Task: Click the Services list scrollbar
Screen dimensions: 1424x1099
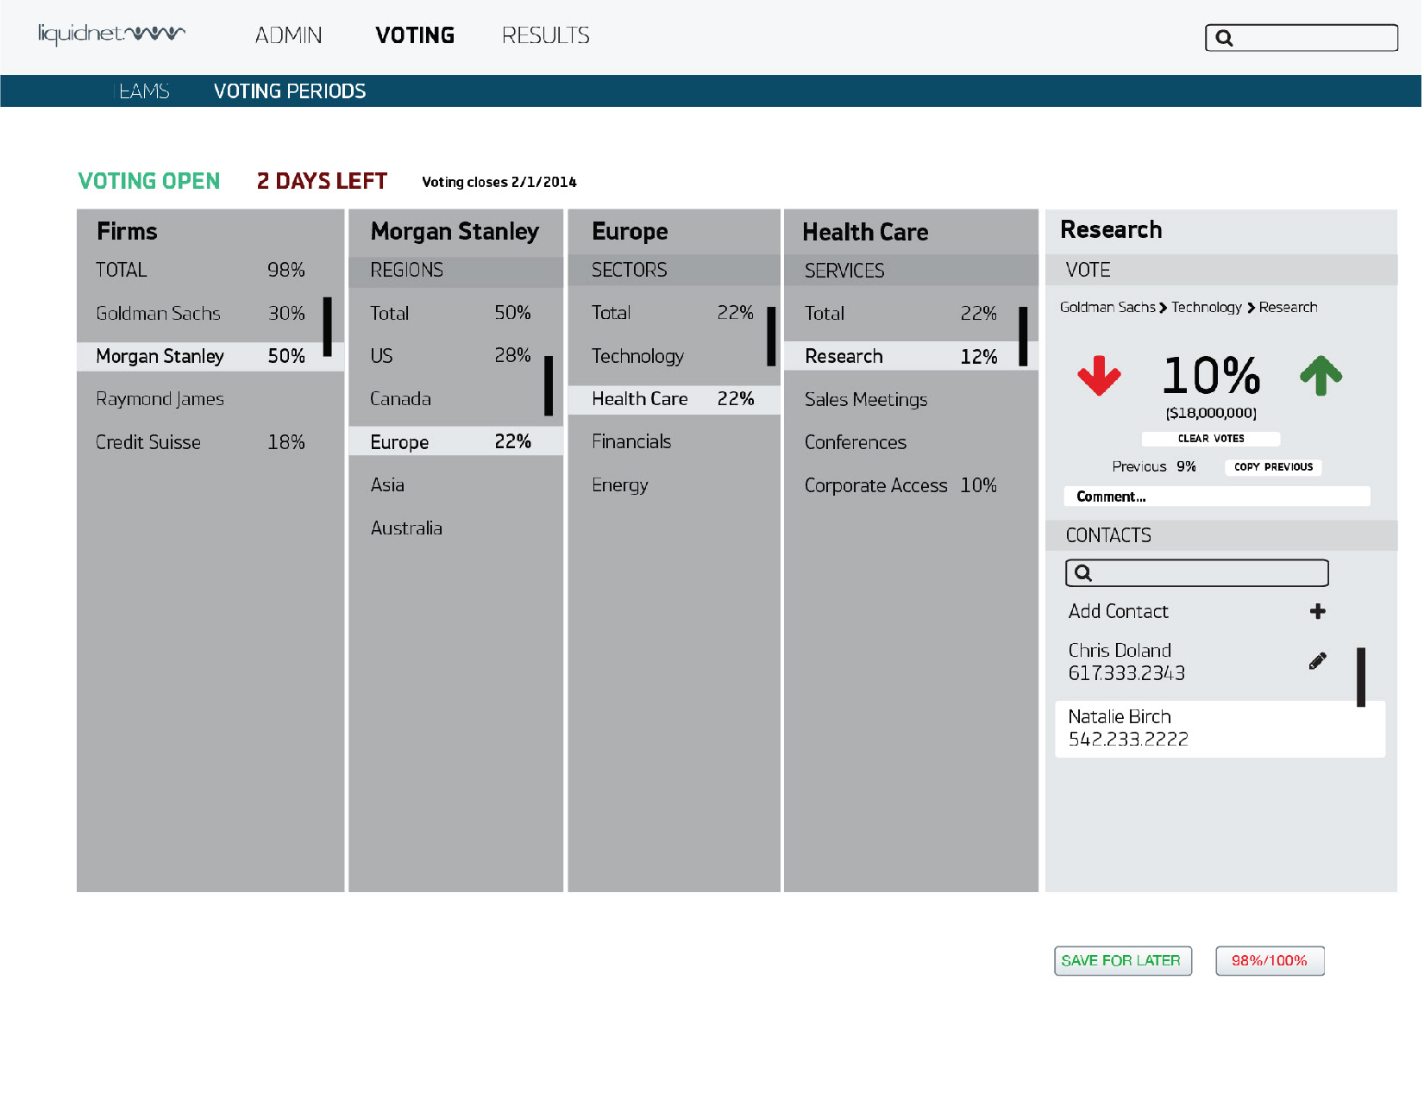Action: (x=1025, y=337)
